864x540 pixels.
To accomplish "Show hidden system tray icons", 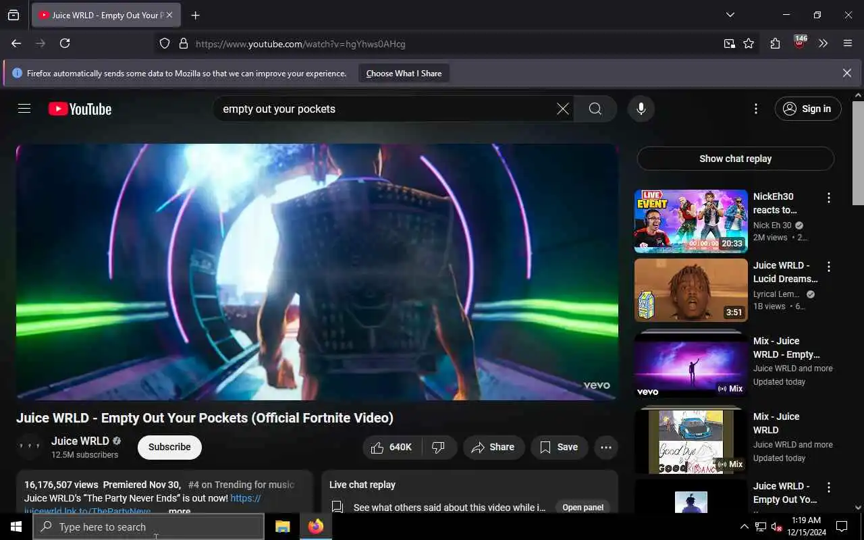I will tap(745, 526).
